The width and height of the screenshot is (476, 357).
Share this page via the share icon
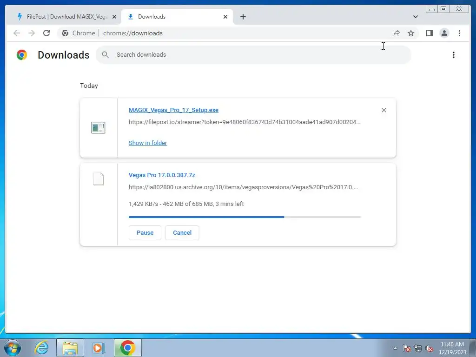[396, 33]
